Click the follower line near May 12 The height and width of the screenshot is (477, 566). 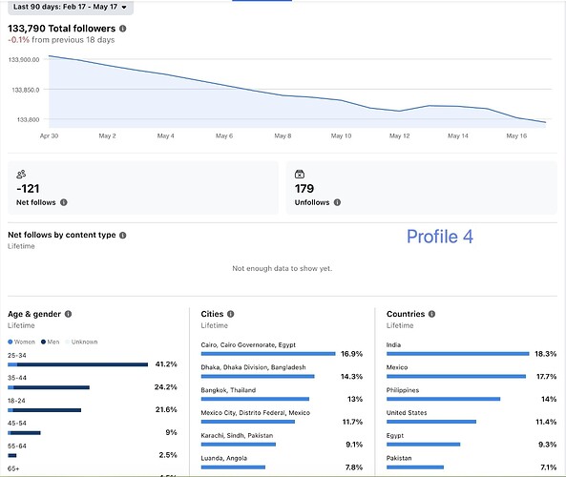(x=400, y=111)
